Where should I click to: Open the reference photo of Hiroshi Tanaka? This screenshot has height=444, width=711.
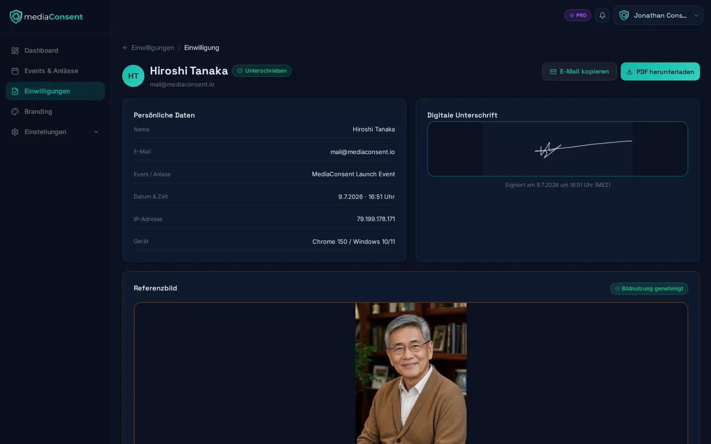tap(411, 374)
